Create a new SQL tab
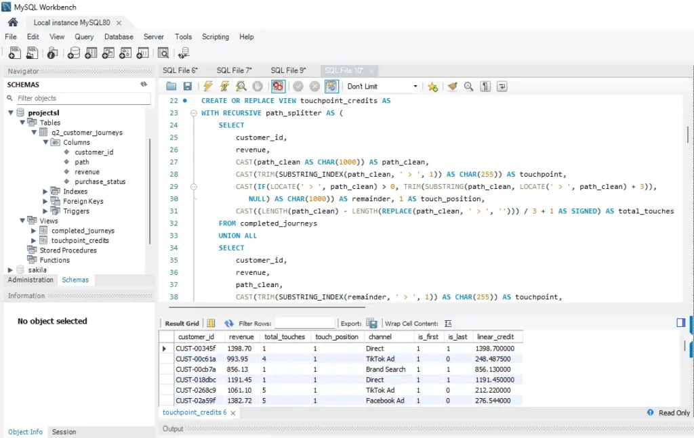Screen dimensions: 694x438 pyautogui.click(x=15, y=53)
